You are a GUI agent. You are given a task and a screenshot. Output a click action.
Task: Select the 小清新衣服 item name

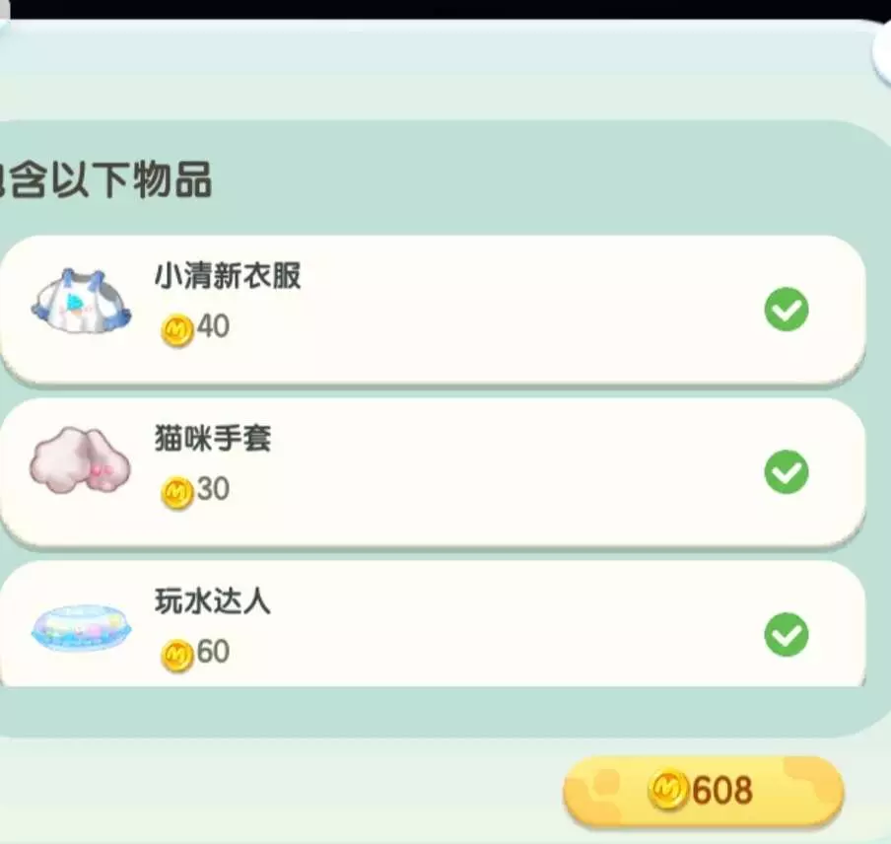pos(228,276)
